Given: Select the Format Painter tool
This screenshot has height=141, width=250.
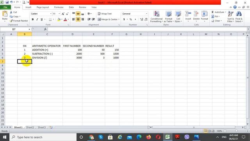Looking at the screenshot, I should [19, 21].
